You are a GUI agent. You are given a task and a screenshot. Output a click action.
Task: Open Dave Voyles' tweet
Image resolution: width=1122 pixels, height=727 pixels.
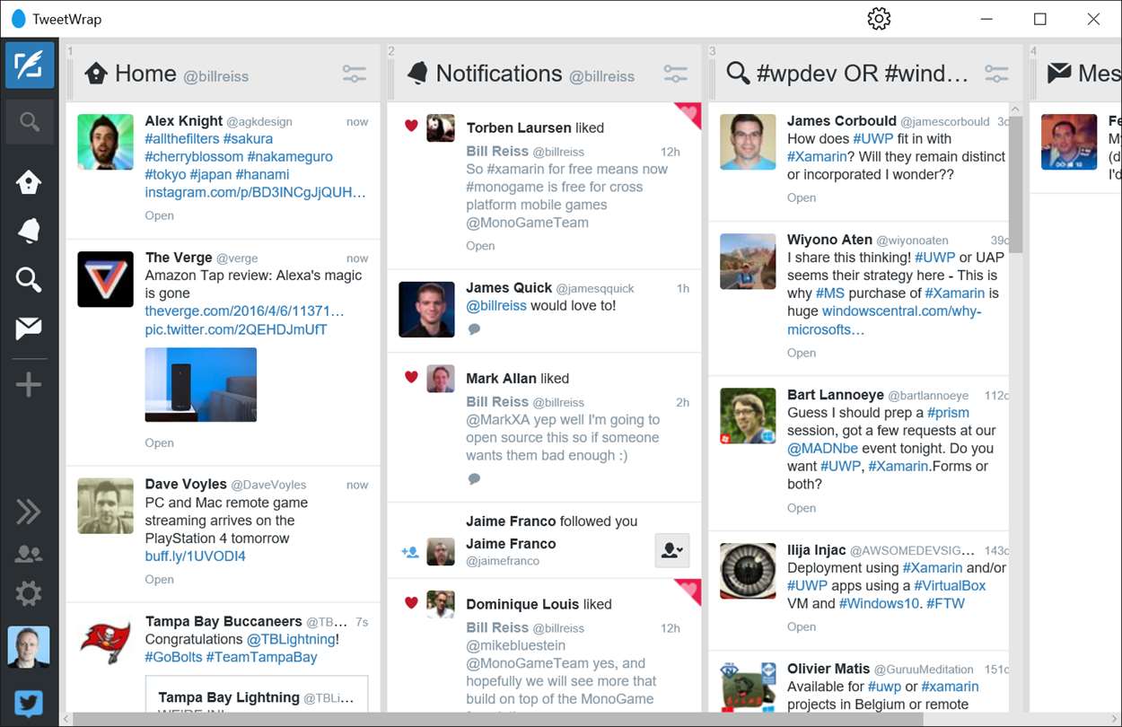click(x=159, y=580)
